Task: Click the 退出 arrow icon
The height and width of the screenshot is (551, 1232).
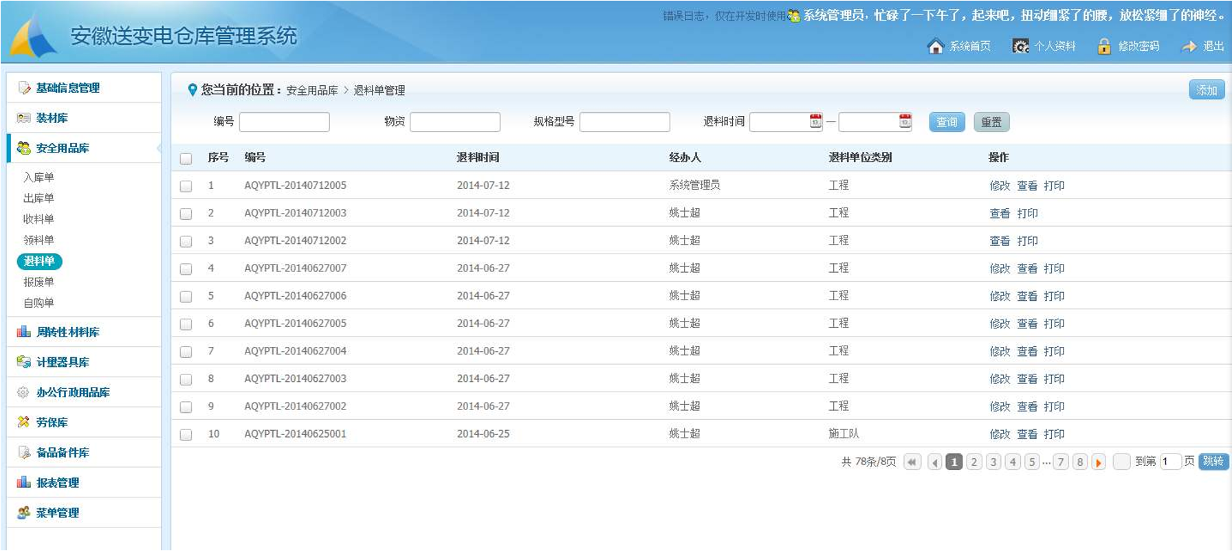Action: point(1189,46)
